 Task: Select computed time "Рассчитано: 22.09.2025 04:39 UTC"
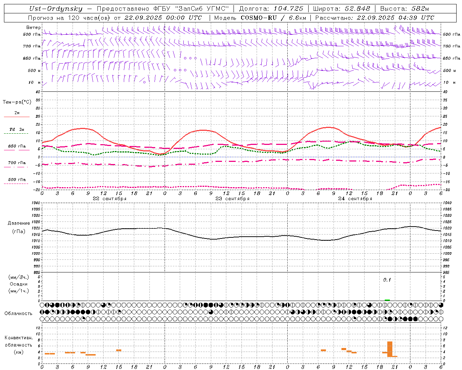(375, 18)
